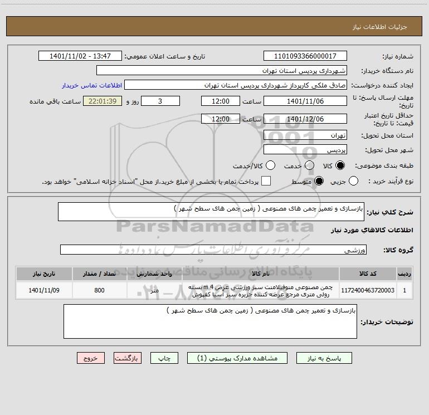Click the شرح کلی نیاز text box
This screenshot has width=429, height=415.
(x=211, y=212)
